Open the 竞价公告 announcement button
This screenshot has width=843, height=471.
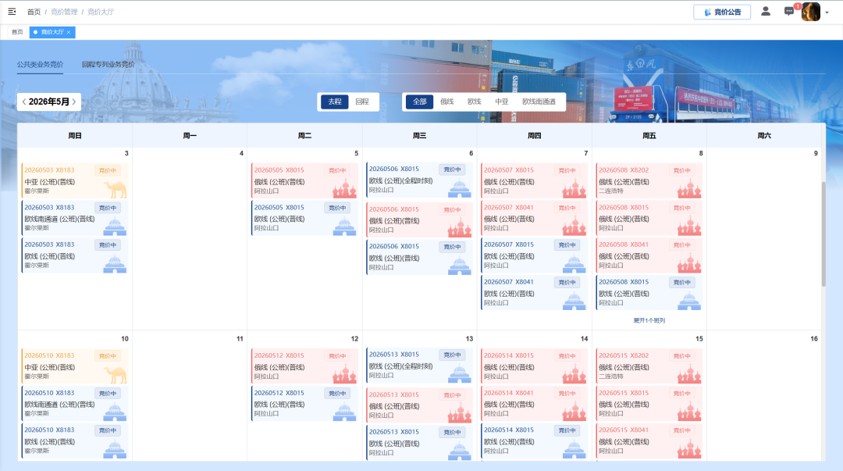(722, 12)
